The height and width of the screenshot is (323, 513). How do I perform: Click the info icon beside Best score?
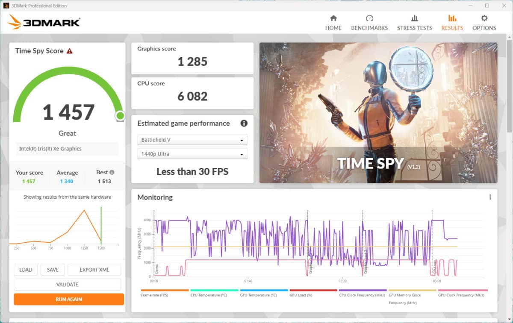tap(112, 172)
